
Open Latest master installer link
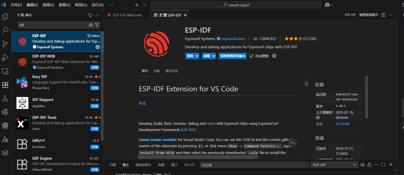point(158,140)
